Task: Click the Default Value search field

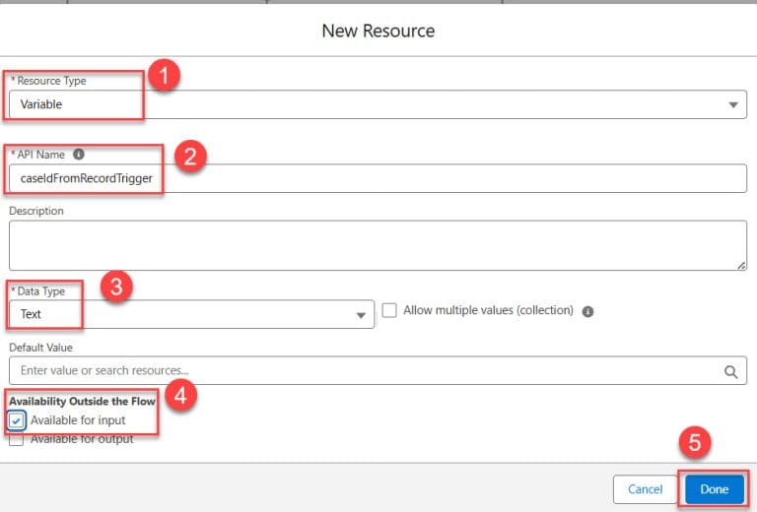Action: [x=378, y=371]
